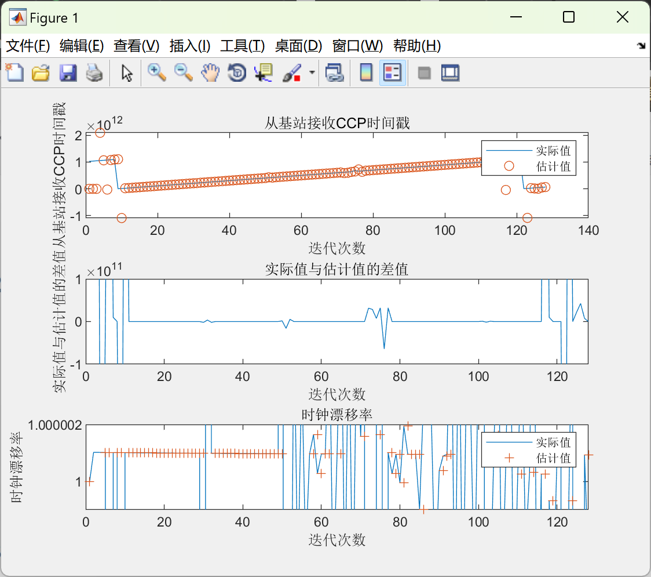Viewport: 651px width, 577px height.
Task: Click the vertical 时钟漂移率 y-axis label
Action: 16,467
